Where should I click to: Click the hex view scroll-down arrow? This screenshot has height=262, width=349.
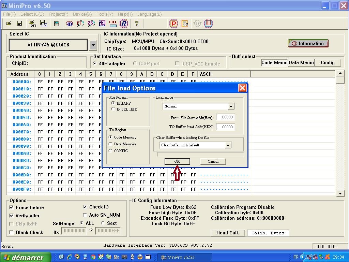click(340, 193)
